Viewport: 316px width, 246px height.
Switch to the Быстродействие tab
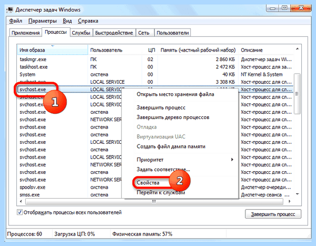[114, 33]
